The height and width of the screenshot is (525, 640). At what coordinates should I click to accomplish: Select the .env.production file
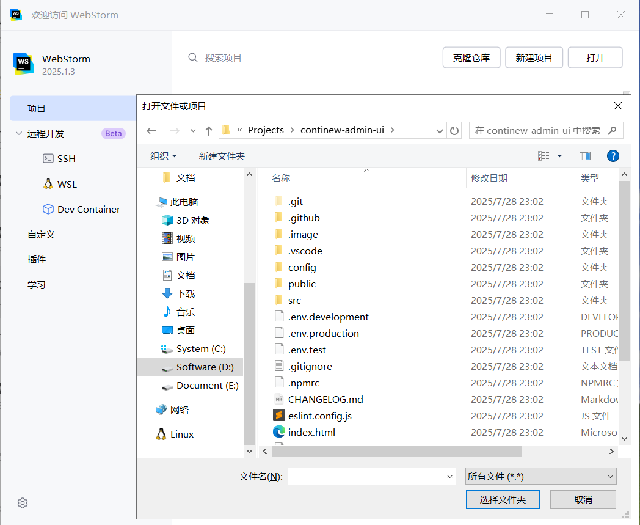(x=316, y=333)
